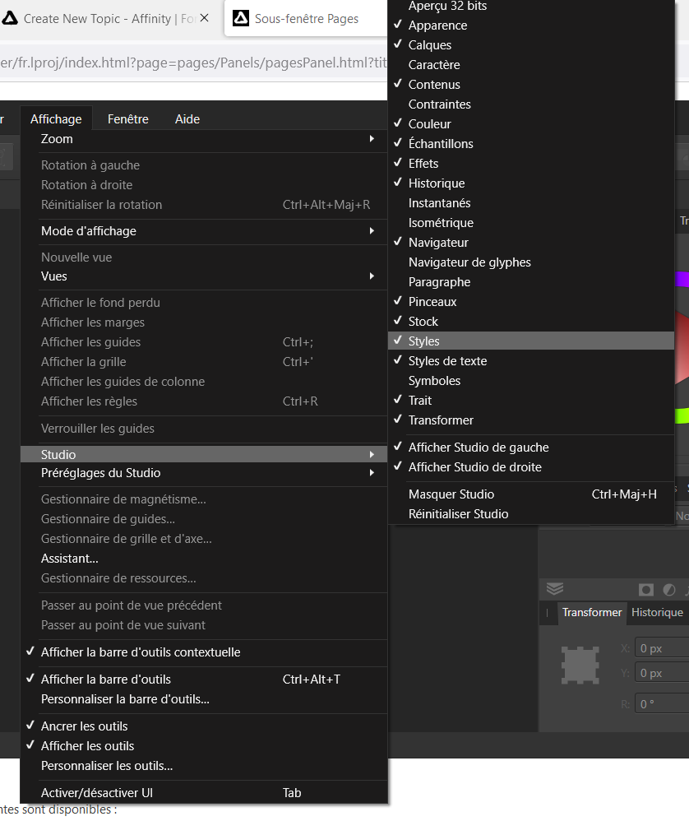Click Affinity icon on Create New Topic tab
The height and width of the screenshot is (821, 689).
10,18
